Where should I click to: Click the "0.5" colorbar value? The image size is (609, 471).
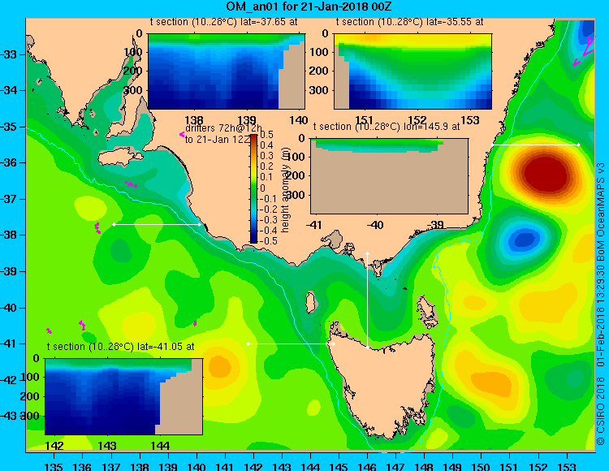(x=266, y=135)
